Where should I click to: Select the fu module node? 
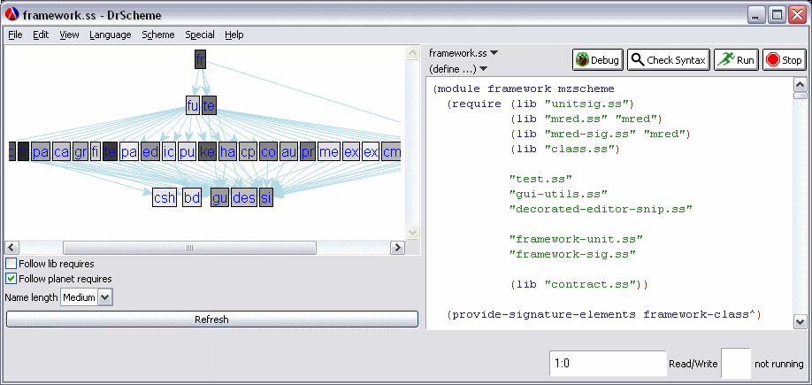point(193,106)
